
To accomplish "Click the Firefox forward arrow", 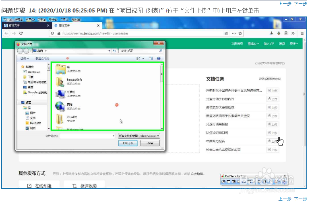I will pyautogui.click(x=14, y=33).
